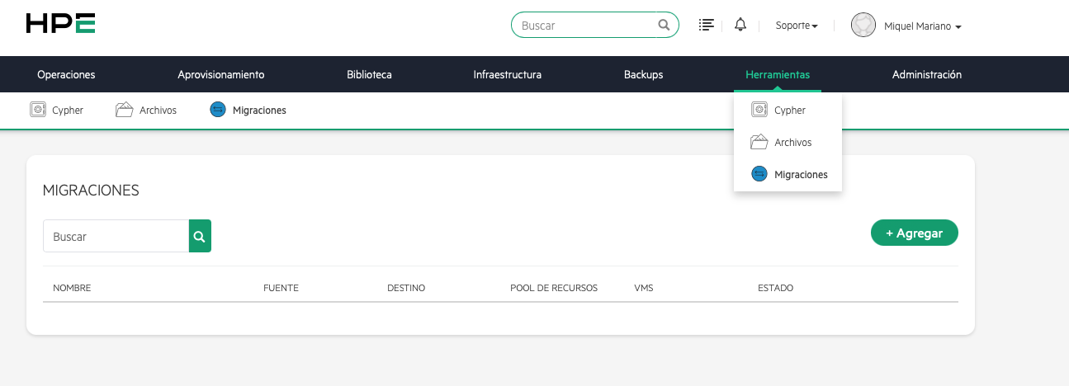This screenshot has width=1069, height=386.
Task: Open the Miquel Mariano user menu
Action: (x=922, y=26)
